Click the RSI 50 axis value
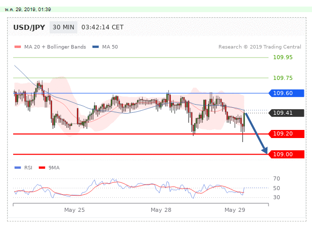This screenshot has height=225, width=312. pyautogui.click(x=277, y=188)
